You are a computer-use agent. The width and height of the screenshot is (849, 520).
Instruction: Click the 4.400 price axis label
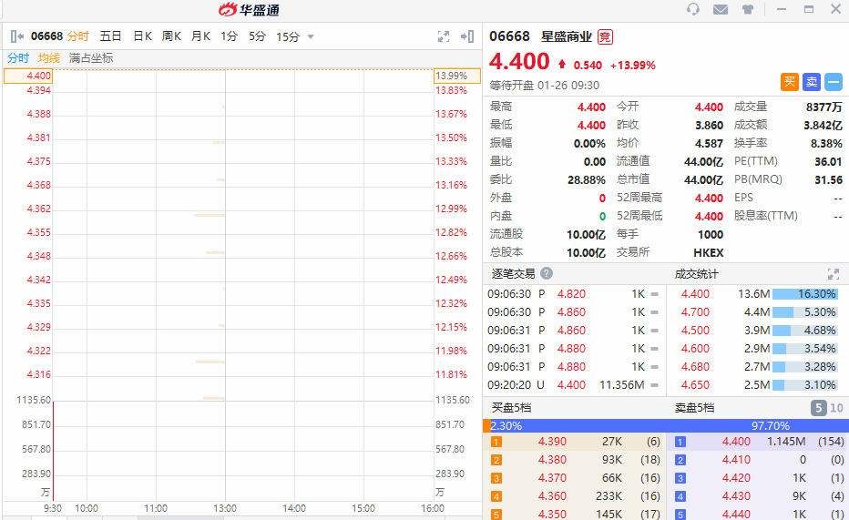(28, 76)
